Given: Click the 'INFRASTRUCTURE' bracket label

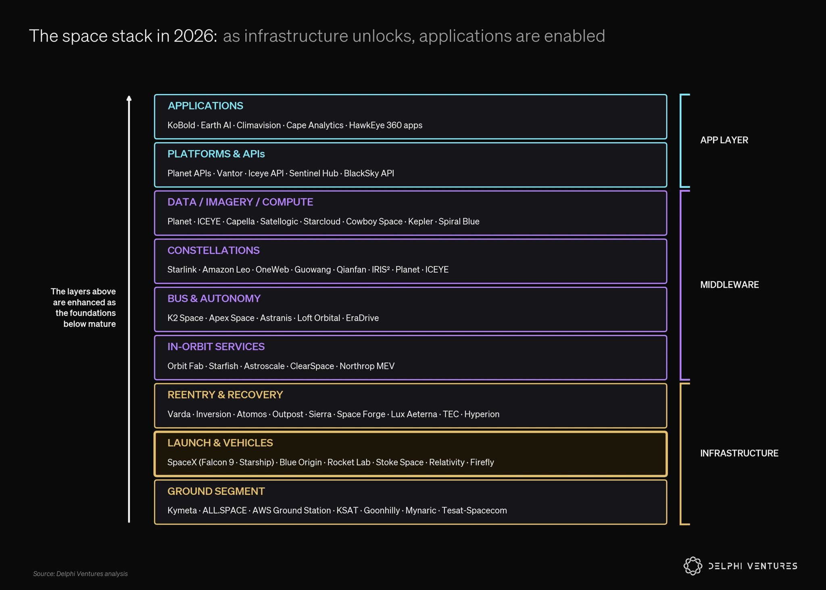Looking at the screenshot, I should point(739,453).
